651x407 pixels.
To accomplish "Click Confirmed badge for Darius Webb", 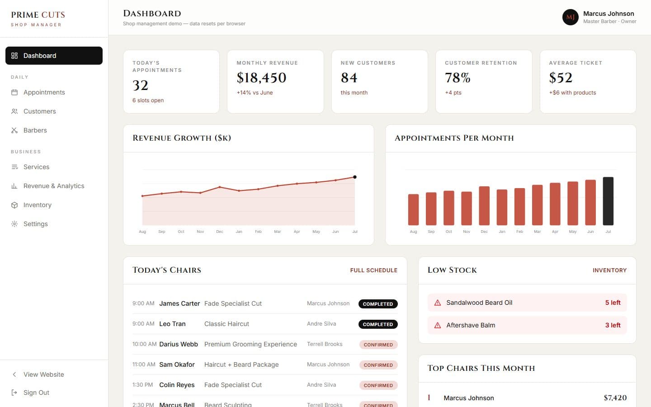I will pos(378,345).
